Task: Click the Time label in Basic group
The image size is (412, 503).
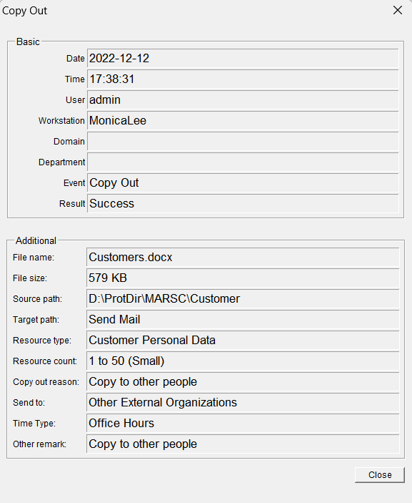Action: (x=75, y=79)
